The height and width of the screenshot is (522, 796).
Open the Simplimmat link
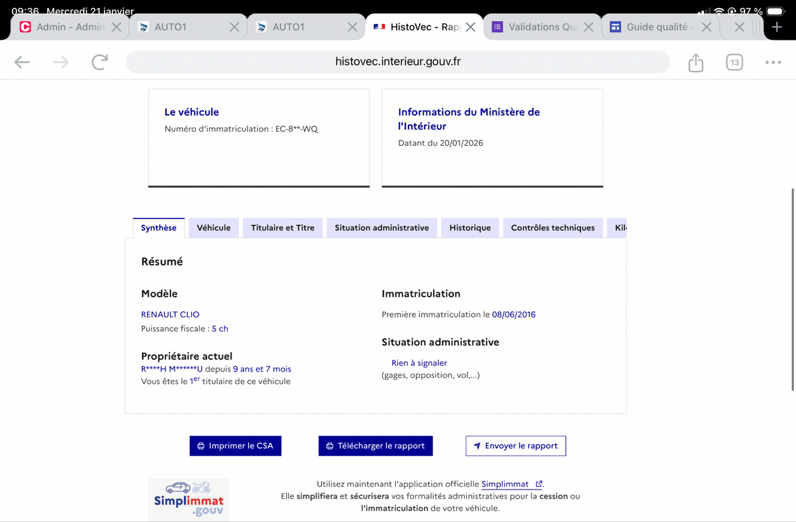511,484
